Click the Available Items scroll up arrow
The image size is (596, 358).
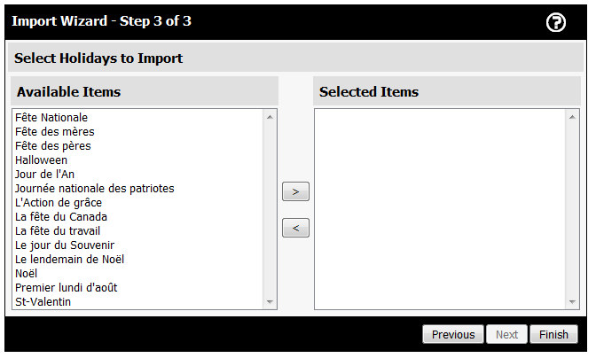[270, 117]
